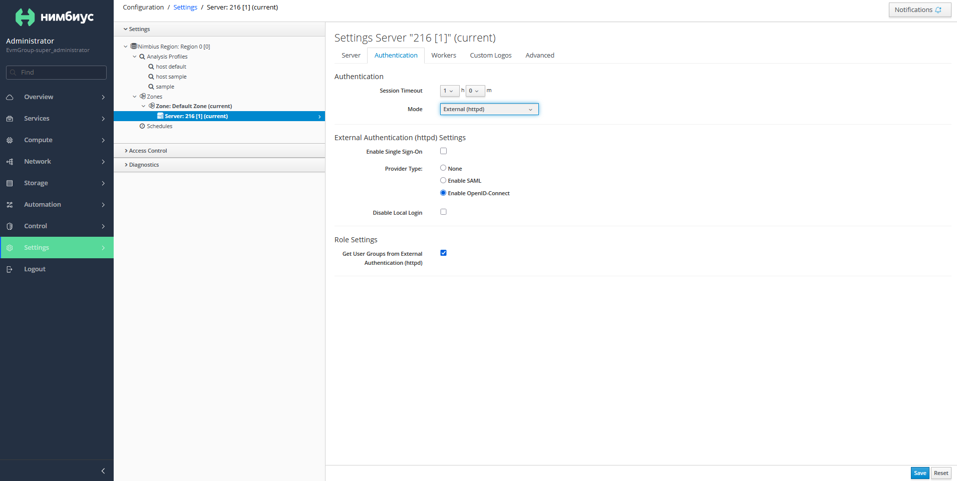
Task: Click the search magnifier icon in Find box
Action: point(13,73)
